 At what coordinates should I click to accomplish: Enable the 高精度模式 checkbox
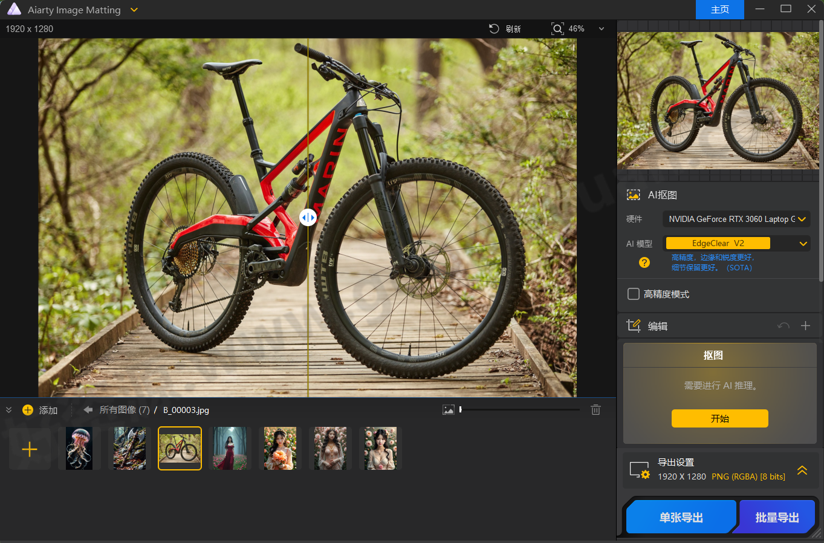tap(634, 294)
